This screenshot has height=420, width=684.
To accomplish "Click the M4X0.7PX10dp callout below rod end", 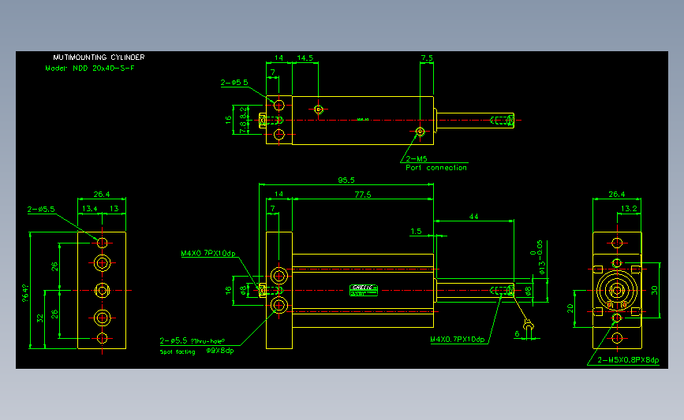I will pyautogui.click(x=457, y=340).
